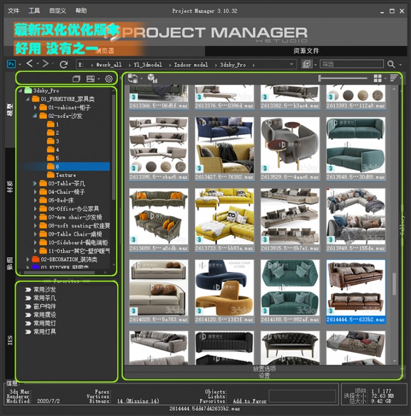Switch to the 资源文件 tab

pyautogui.click(x=306, y=51)
